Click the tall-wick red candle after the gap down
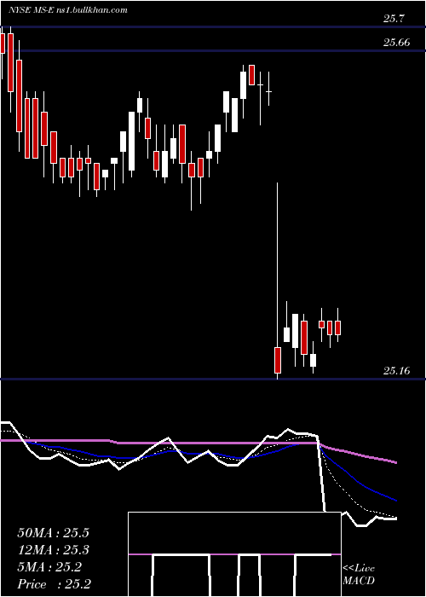 coord(278,360)
